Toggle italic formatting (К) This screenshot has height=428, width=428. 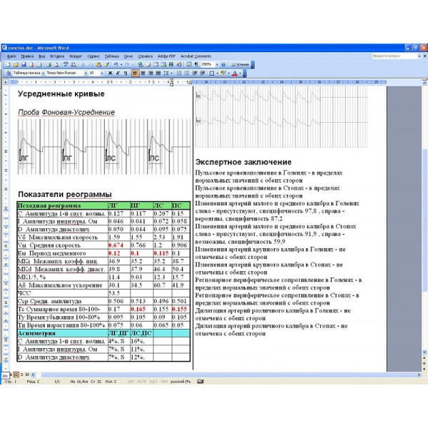[x=118, y=73]
